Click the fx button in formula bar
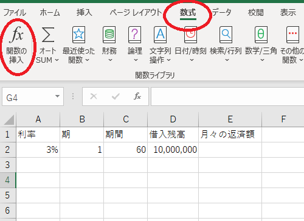Viewport: 304px width, 221px height. 137,96
